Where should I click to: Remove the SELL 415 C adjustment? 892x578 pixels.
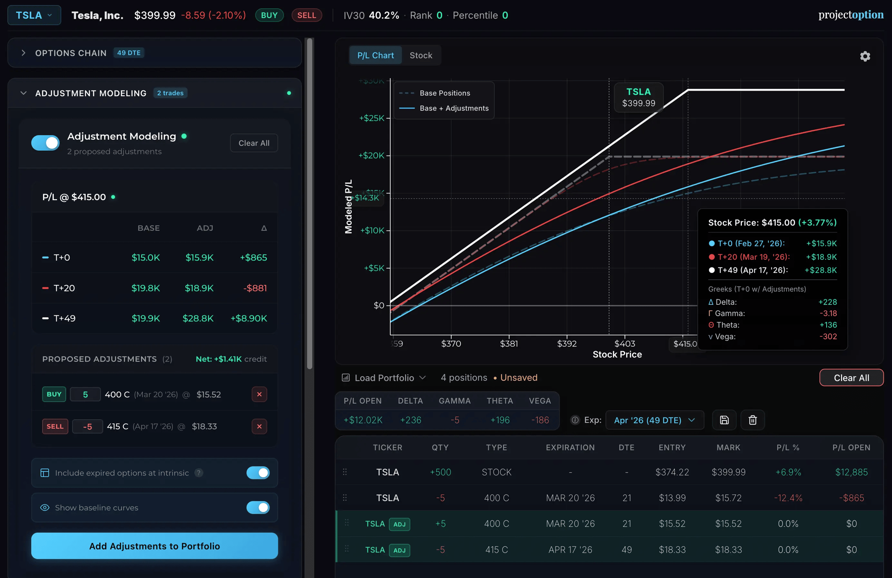pyautogui.click(x=259, y=427)
